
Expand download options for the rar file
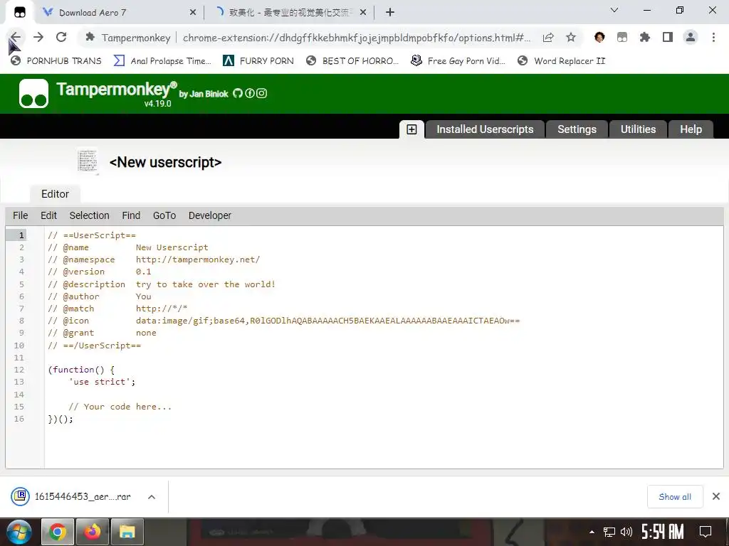[151, 497]
